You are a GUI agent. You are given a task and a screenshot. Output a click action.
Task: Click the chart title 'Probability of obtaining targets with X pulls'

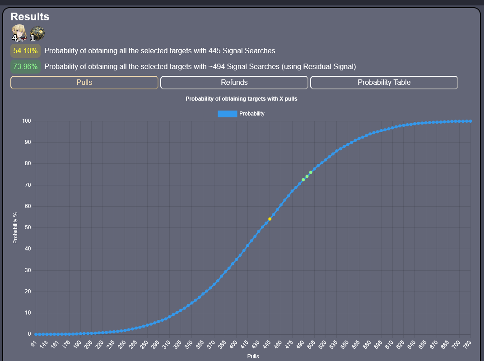coord(242,99)
